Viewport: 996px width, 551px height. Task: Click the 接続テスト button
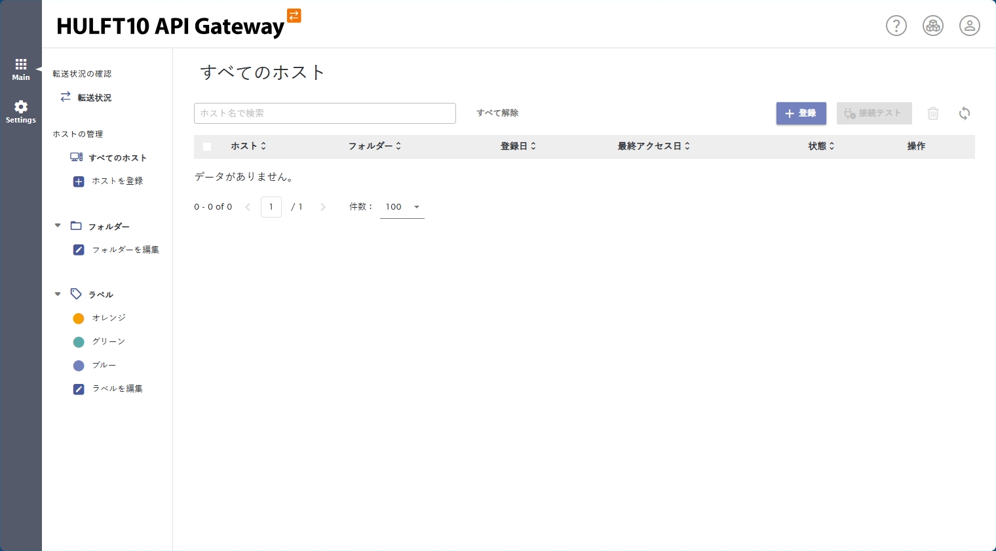point(874,113)
